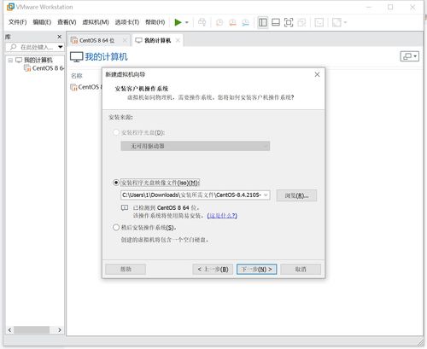Viewport: 427px width, 349px height.
Task: Collapse the 我的计算机 tree node
Action: pyautogui.click(x=10, y=60)
